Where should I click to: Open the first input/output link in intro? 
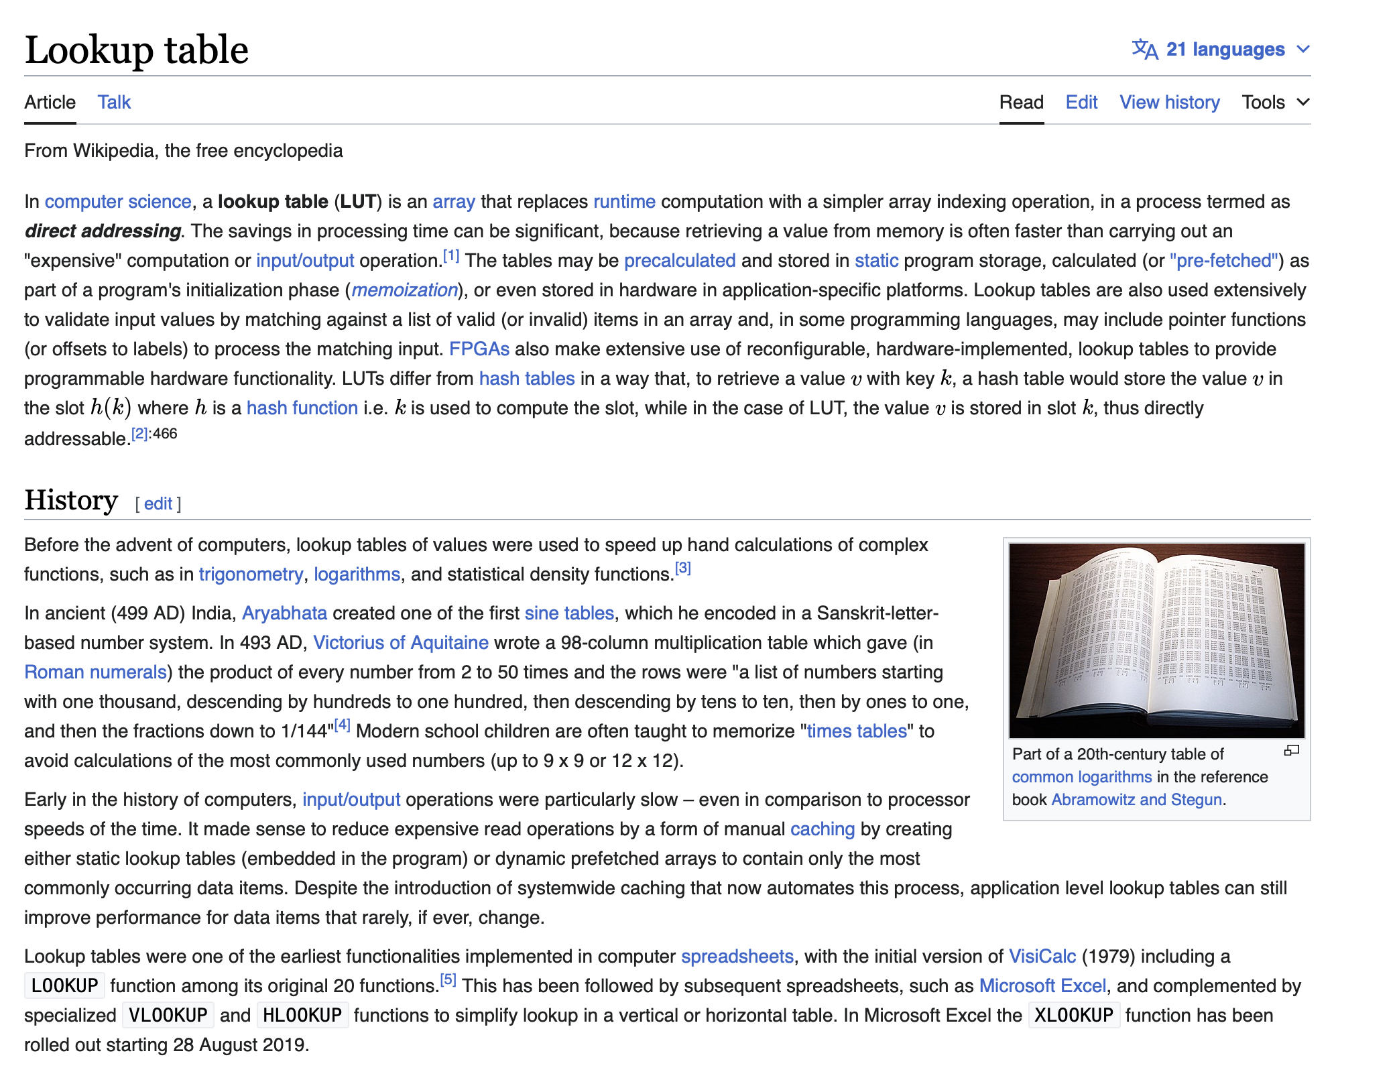(x=305, y=260)
